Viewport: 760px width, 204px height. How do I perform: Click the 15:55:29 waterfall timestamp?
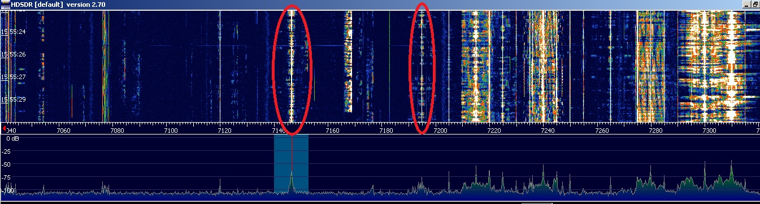tap(14, 99)
